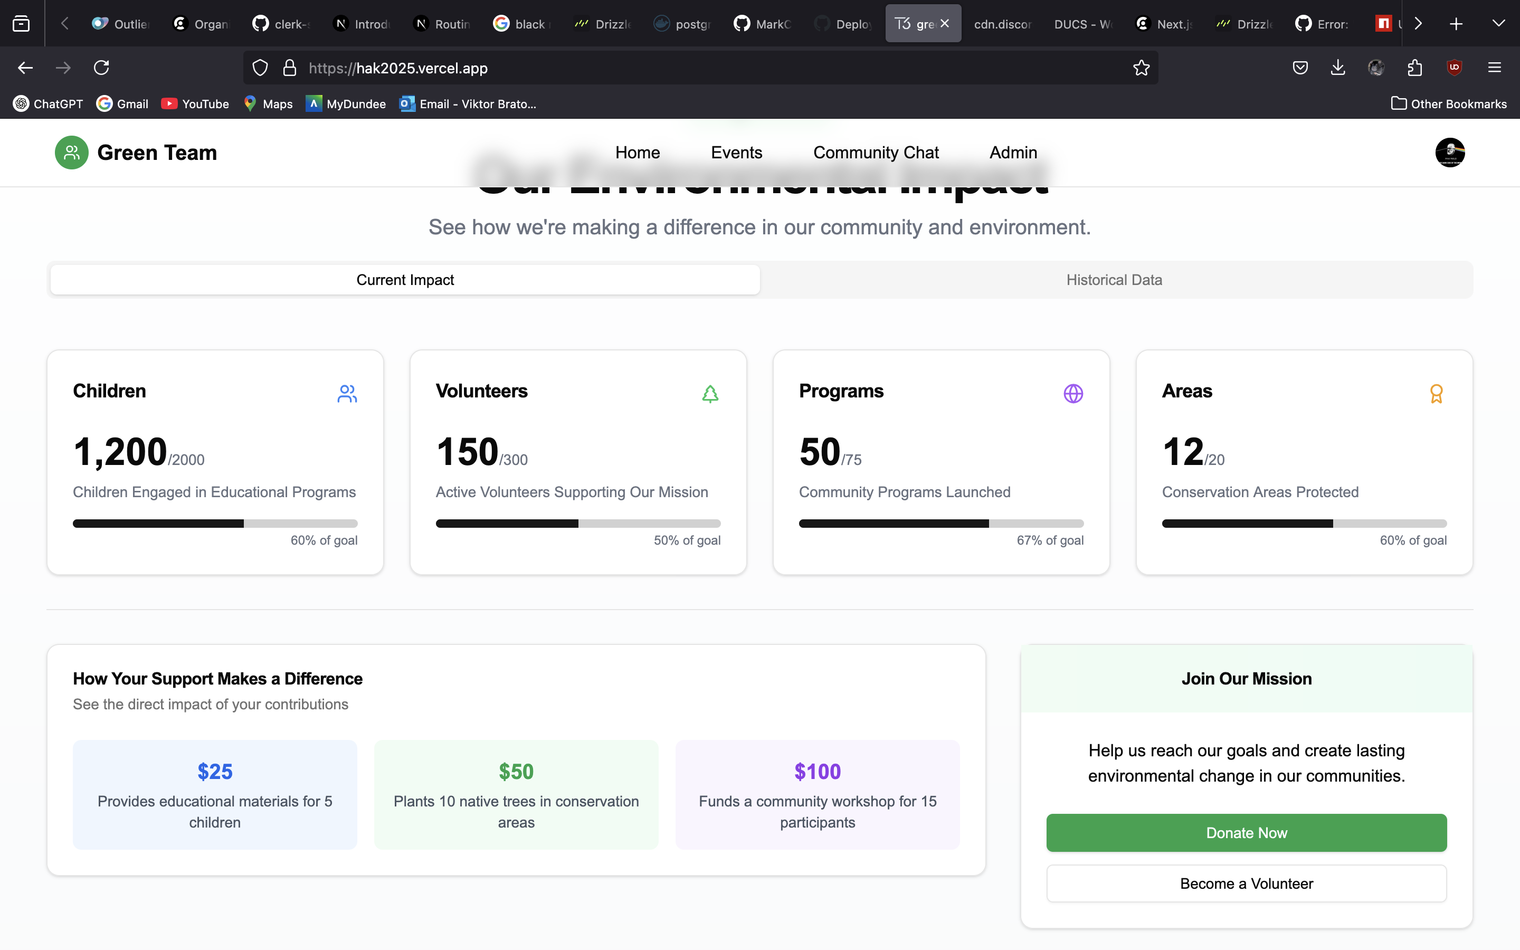Select the Current Impact tab

[405, 280]
